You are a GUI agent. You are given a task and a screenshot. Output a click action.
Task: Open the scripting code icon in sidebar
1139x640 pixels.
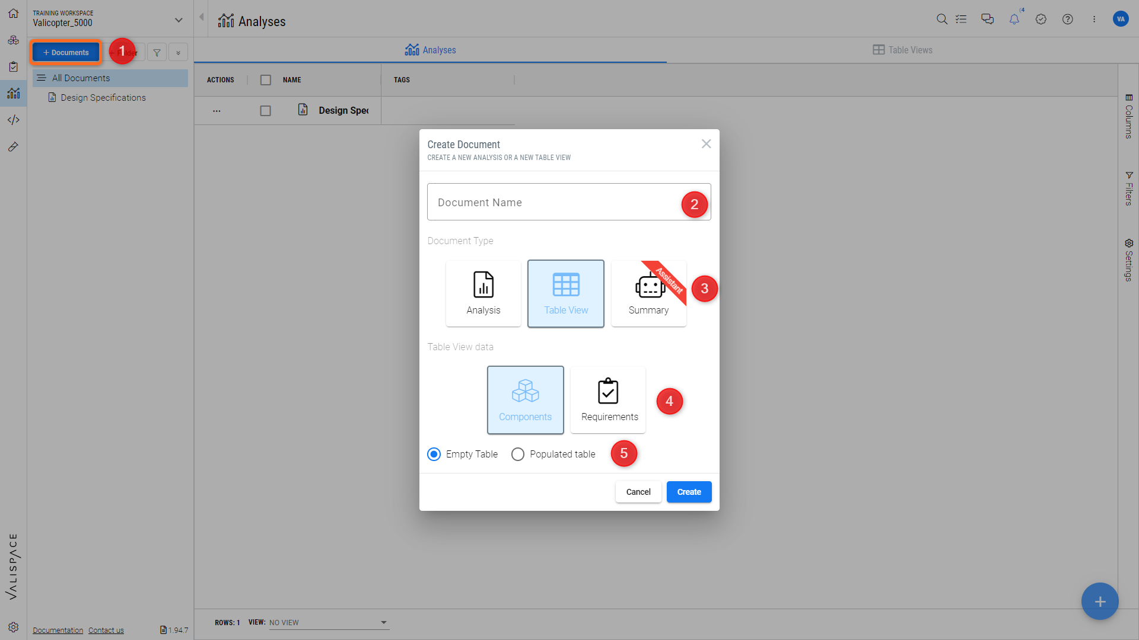(13, 120)
